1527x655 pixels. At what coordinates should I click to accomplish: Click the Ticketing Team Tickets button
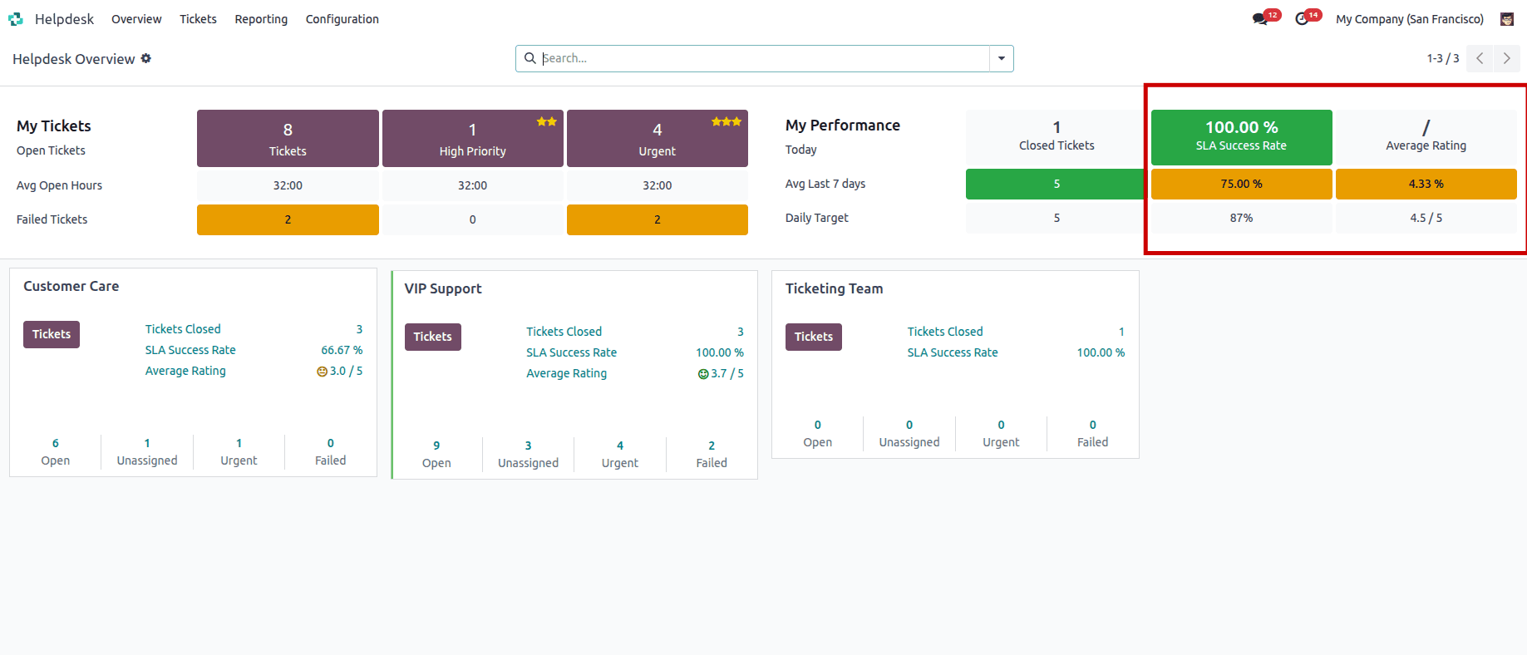coord(814,337)
